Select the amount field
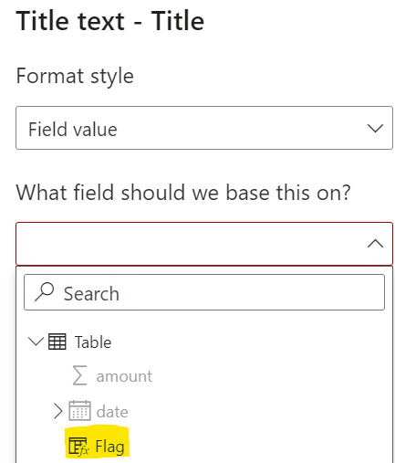 coord(124,376)
